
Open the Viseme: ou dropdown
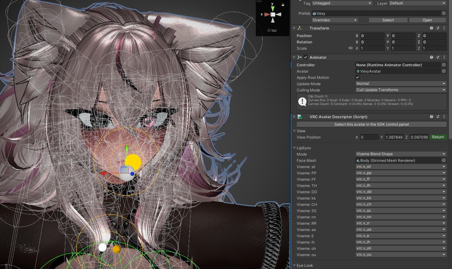coord(401,255)
